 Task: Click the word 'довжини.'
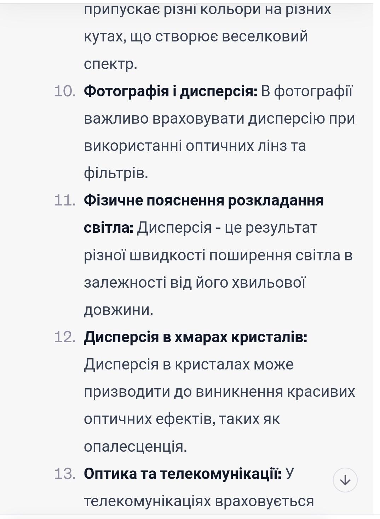pos(119,310)
